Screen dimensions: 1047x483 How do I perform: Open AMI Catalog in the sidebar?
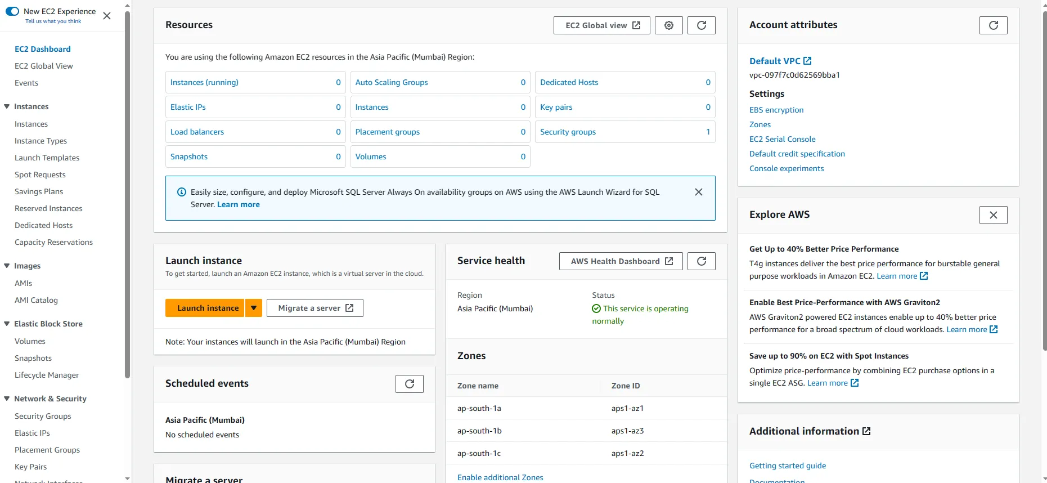pyautogui.click(x=36, y=300)
